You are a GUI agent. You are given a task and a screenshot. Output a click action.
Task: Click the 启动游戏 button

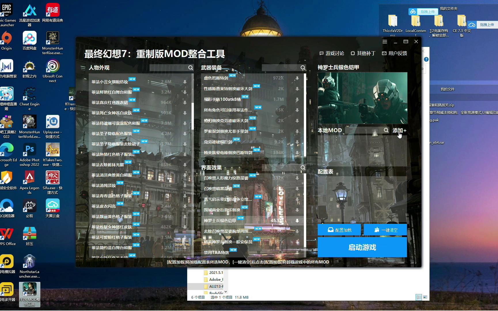pyautogui.click(x=362, y=247)
